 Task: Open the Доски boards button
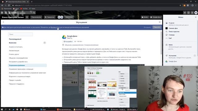[x=12, y=13]
